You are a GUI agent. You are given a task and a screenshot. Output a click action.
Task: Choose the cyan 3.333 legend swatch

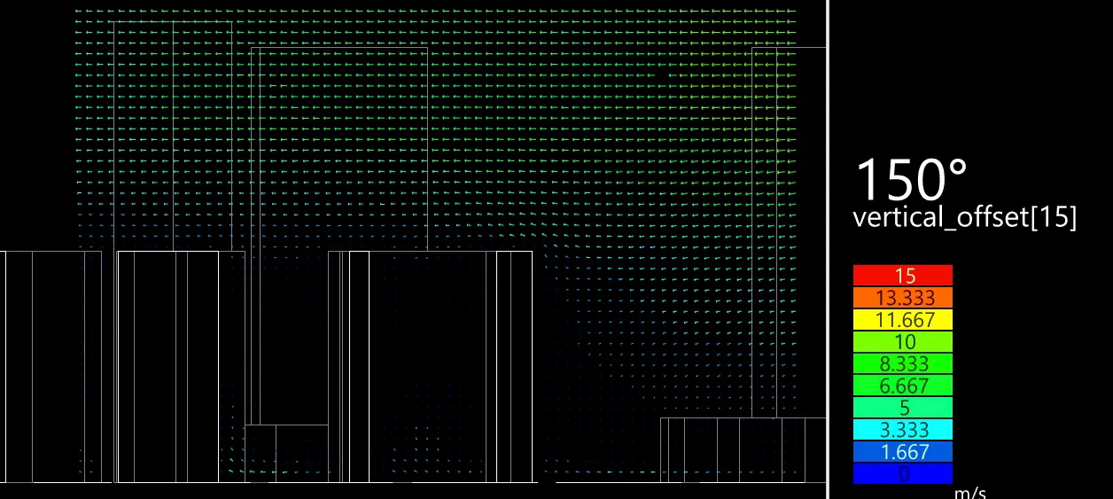coord(903,430)
